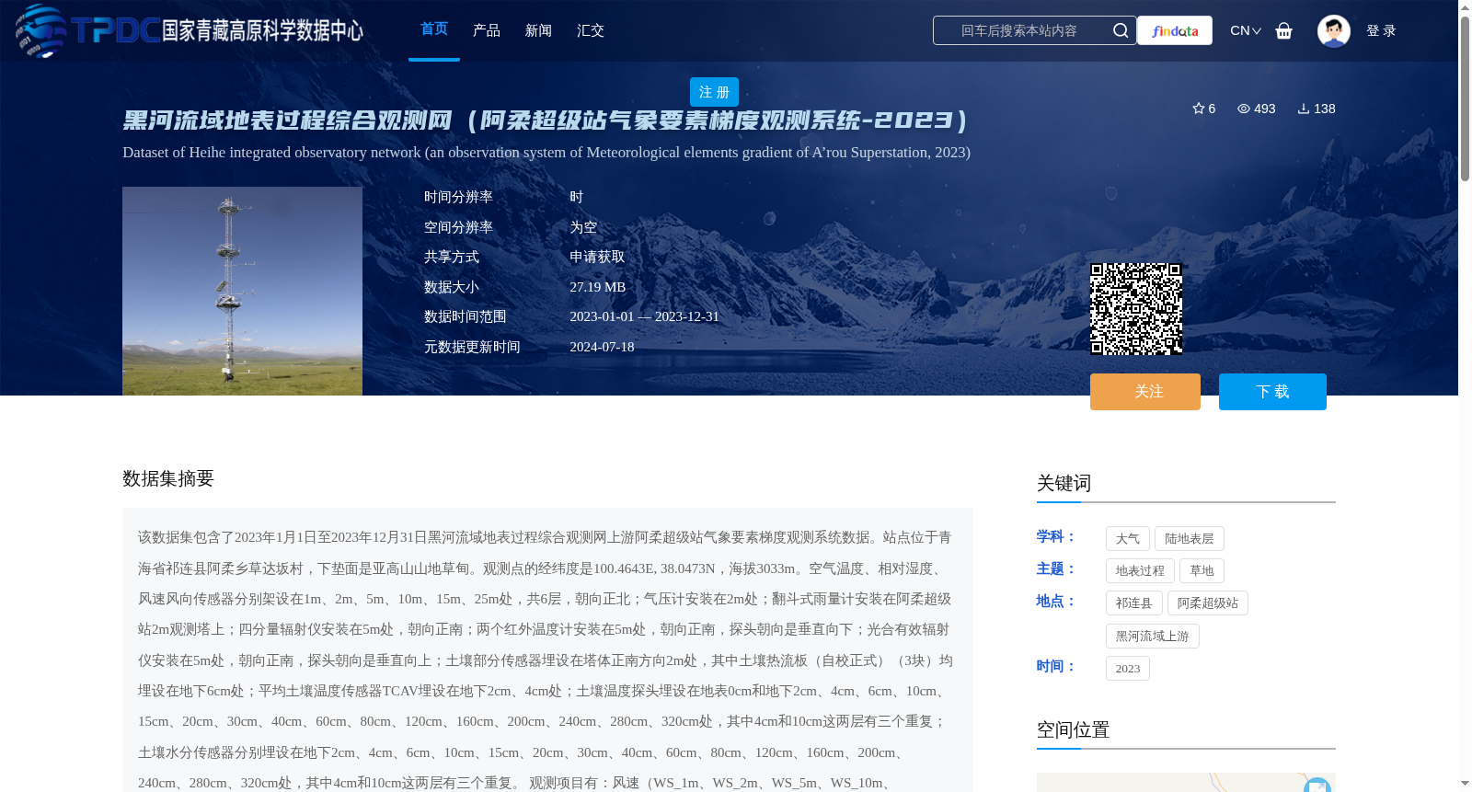Click the 27.19 MB data size value
The height and width of the screenshot is (792, 1472).
[x=597, y=287]
